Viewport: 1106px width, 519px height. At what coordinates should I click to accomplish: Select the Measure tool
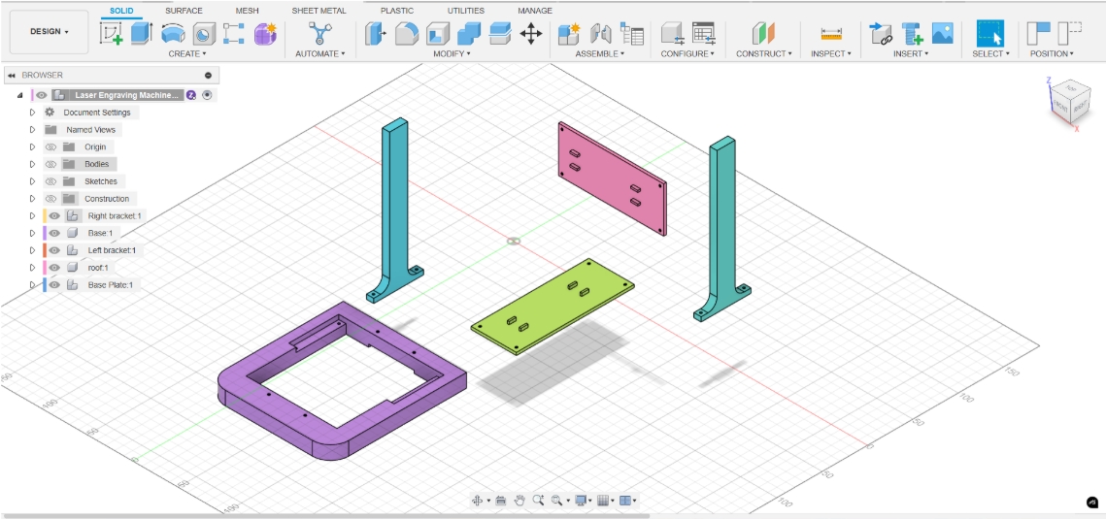tap(831, 33)
